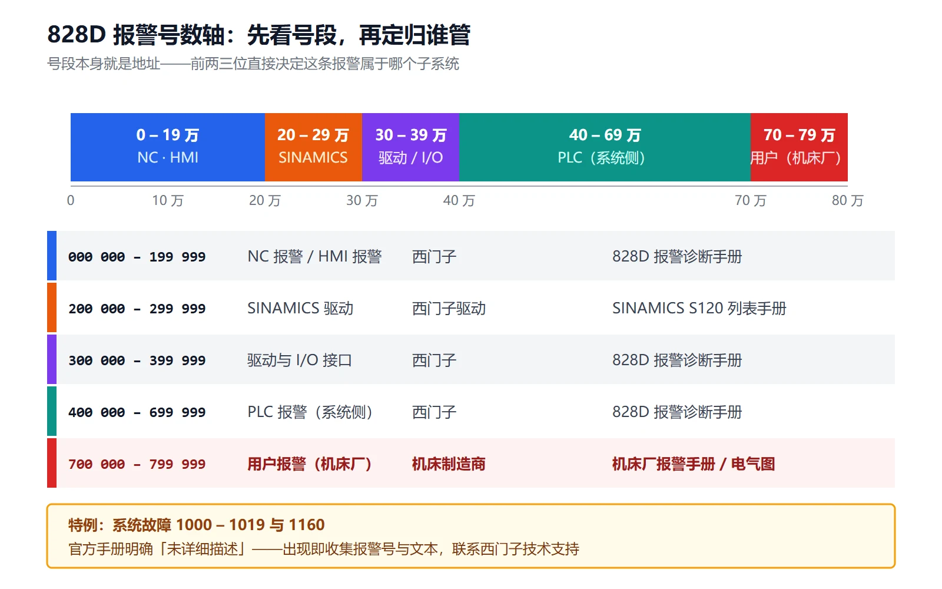Select the green "40 – 69 万 PLC（系统侧）" segment
This screenshot has width=942, height=589.
click(x=605, y=147)
